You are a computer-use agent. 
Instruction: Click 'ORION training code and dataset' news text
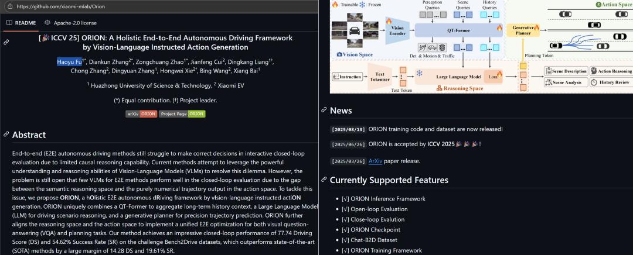[x=435, y=129]
